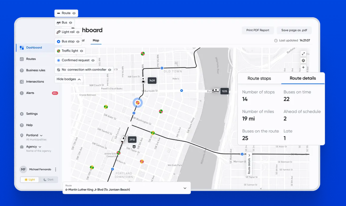Switch theme to Dark mode
The width and height of the screenshot is (346, 206).
48,180
